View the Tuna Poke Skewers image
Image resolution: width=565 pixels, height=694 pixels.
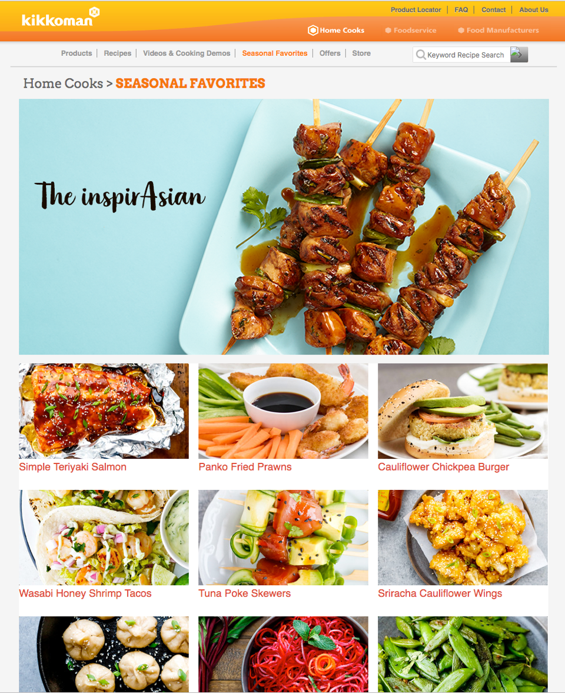pyautogui.click(x=283, y=538)
